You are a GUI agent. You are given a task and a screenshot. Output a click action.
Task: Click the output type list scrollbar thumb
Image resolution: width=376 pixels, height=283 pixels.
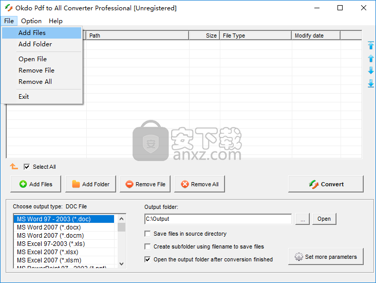(x=121, y=227)
